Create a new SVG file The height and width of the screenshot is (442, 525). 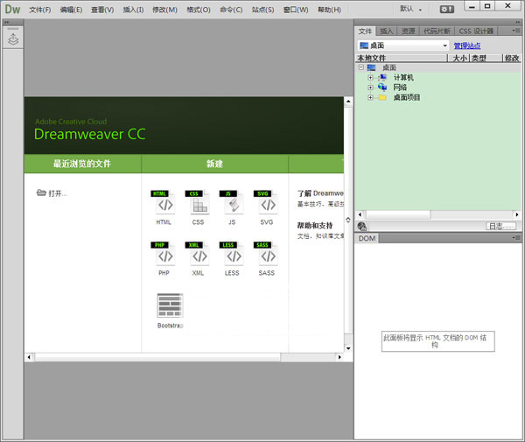[266, 203]
